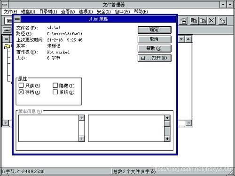Click the 取消 (Cancel) button
Image resolution: width=235 pixels, height=176 pixels.
click(x=155, y=39)
